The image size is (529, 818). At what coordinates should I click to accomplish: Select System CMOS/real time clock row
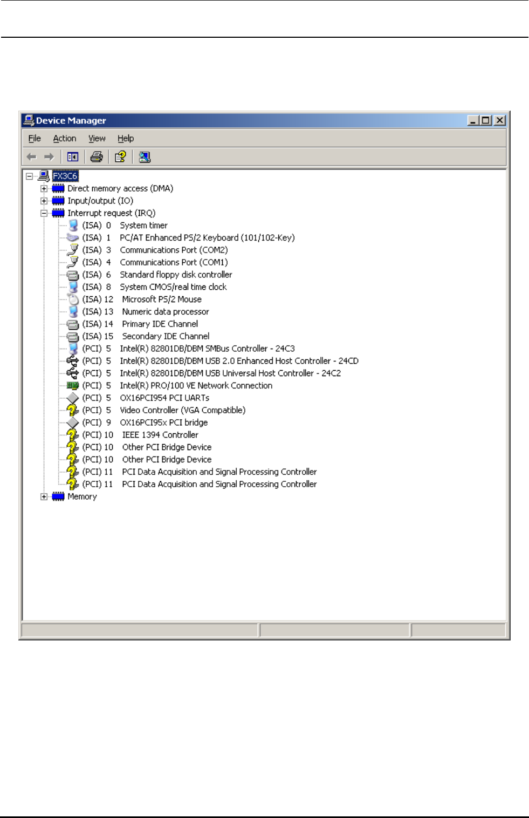[154, 287]
